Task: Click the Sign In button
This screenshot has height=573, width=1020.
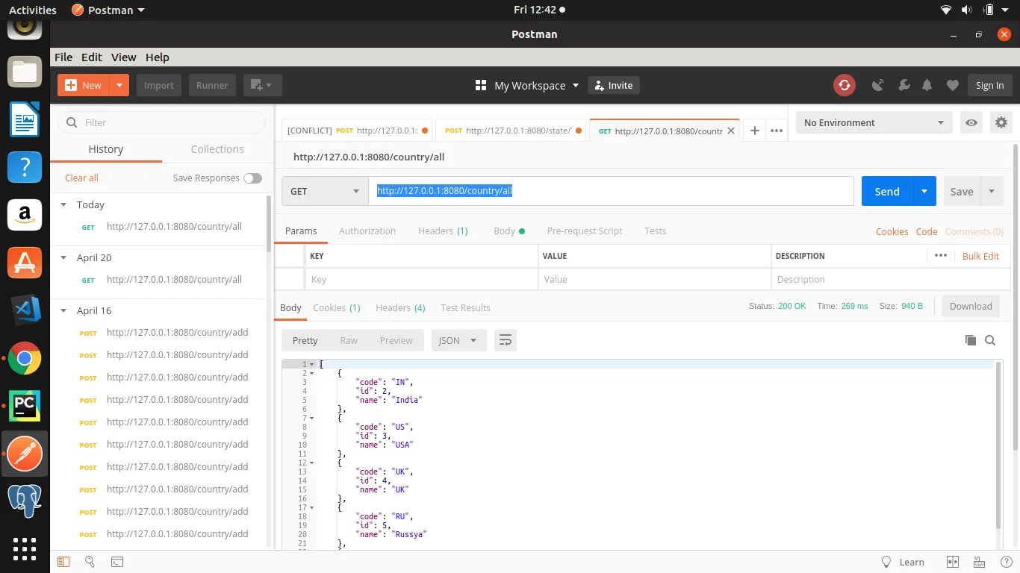Action: coord(990,85)
